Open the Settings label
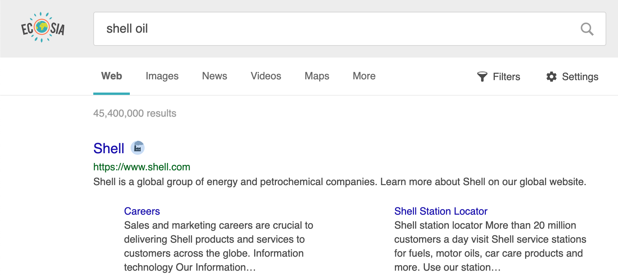This screenshot has height=280, width=618. (x=580, y=77)
